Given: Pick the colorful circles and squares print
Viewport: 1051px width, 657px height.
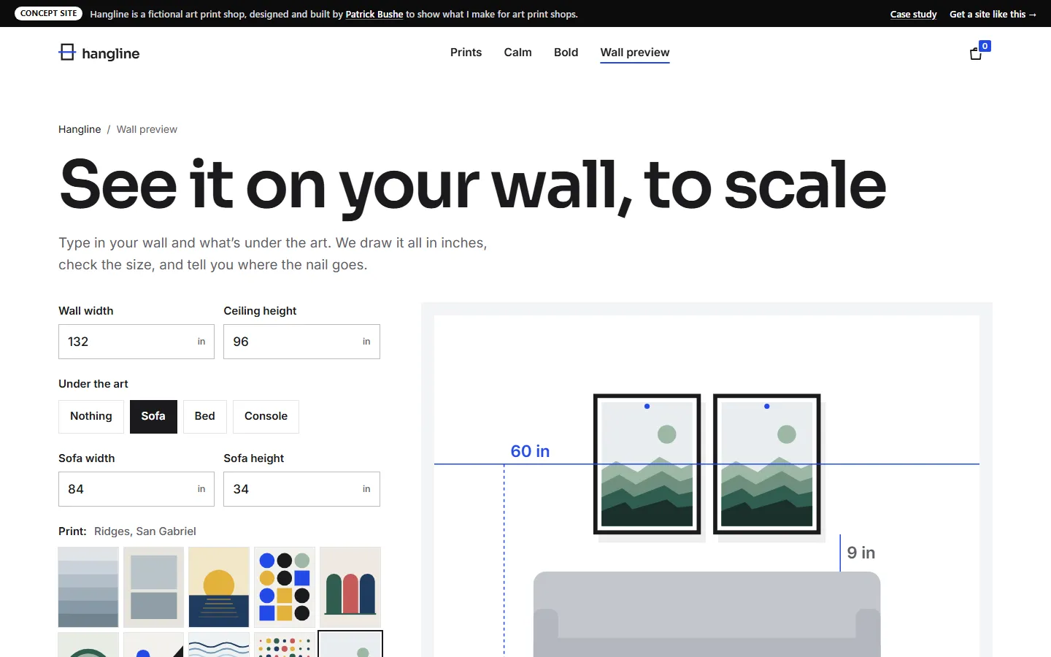Looking at the screenshot, I should (x=285, y=587).
